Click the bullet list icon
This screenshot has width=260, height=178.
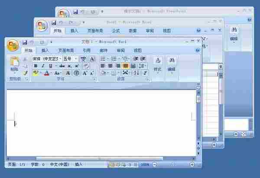103,58
